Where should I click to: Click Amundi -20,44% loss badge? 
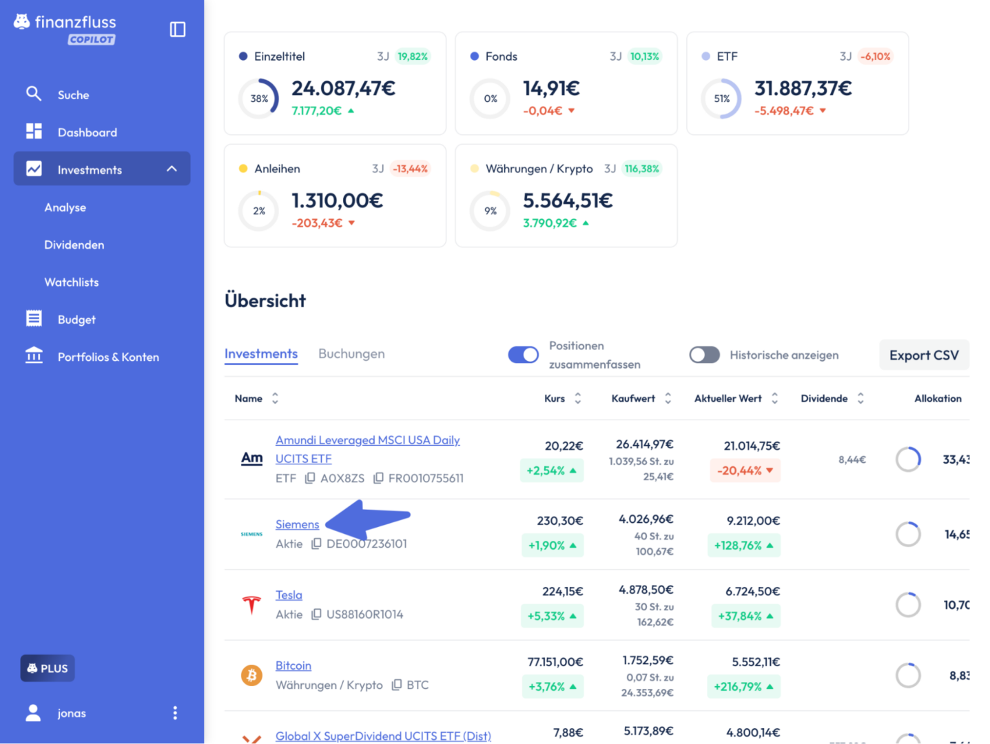coord(745,471)
